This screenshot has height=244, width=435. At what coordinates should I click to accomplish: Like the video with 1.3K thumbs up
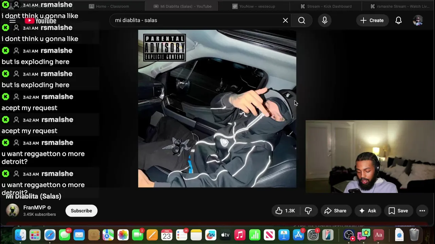pos(285,211)
